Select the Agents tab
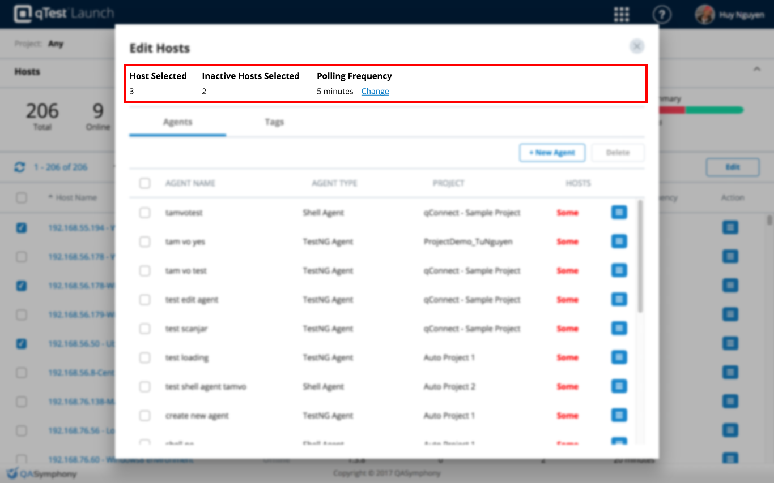The width and height of the screenshot is (774, 483). click(x=177, y=122)
